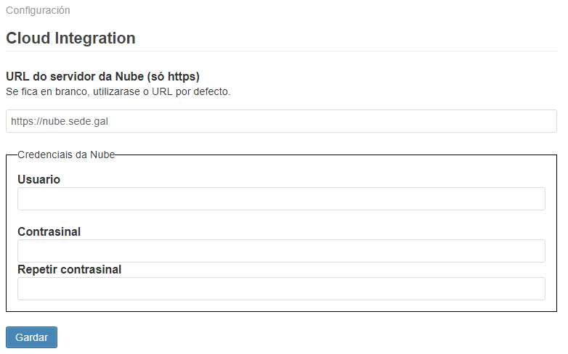Click the "Credenciais da Nube" legend
Screen dimensions: 568x354
(66, 155)
